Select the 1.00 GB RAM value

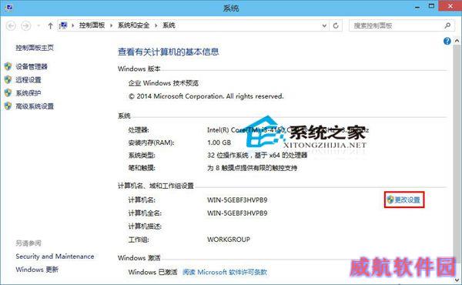pos(219,142)
